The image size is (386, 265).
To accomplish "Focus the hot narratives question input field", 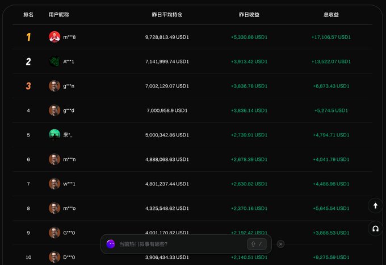I will coord(181,244).
